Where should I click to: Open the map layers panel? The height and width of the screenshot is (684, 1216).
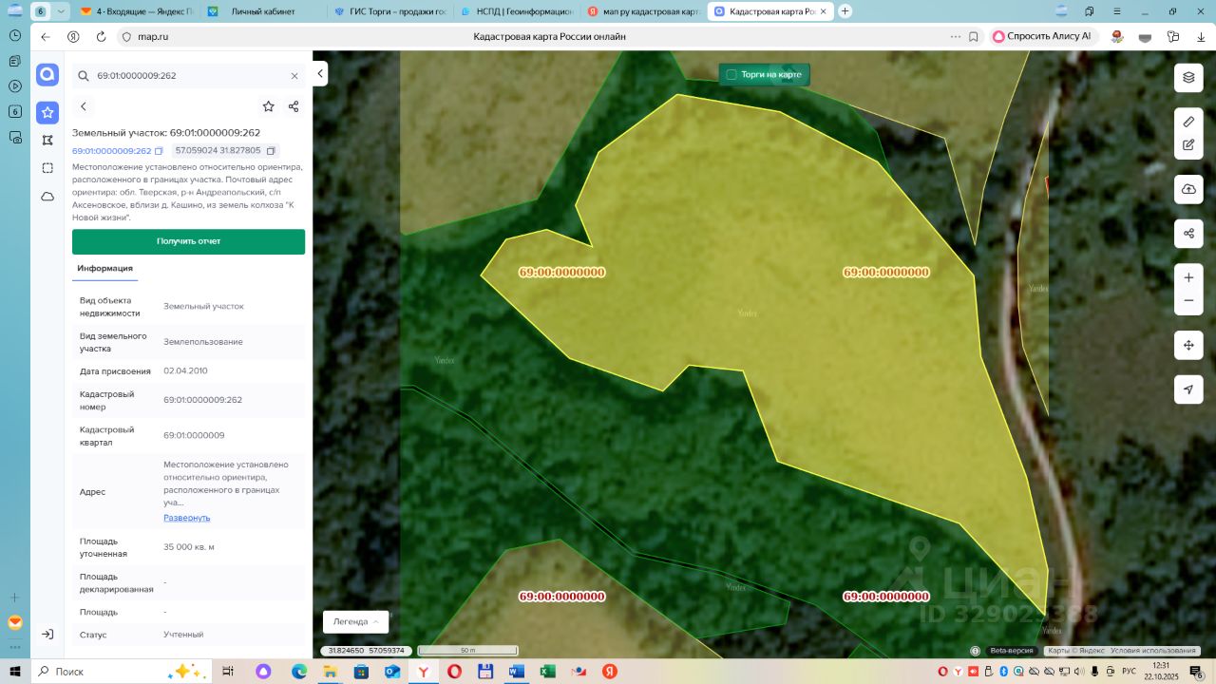1188,78
